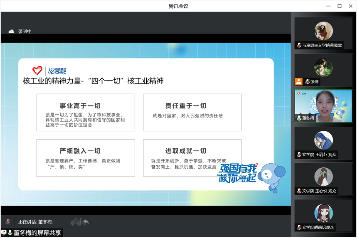Click the muted mic icon next to 张倩
The image size is (357, 238).
[x=307, y=82]
